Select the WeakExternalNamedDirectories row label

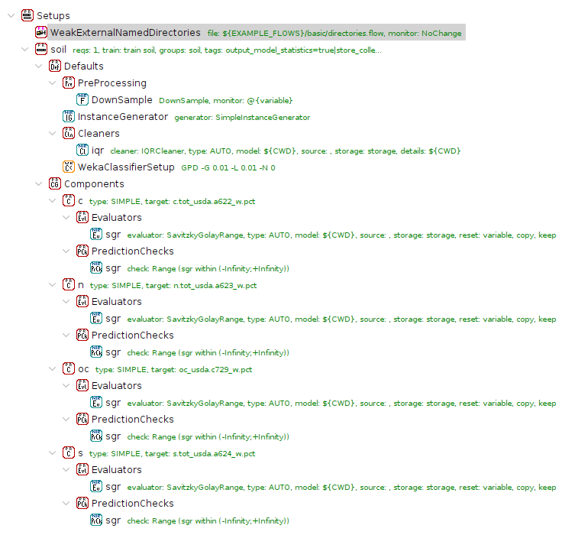[125, 32]
